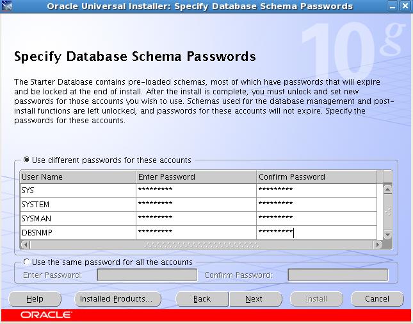Screen dimensions: 413x324
Task: Click the Confirm Password column header
Action: 316,176
